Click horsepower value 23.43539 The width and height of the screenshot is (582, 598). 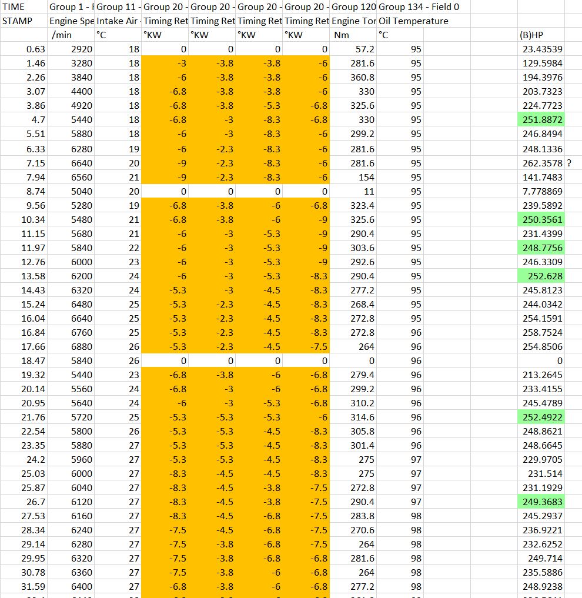coord(541,49)
